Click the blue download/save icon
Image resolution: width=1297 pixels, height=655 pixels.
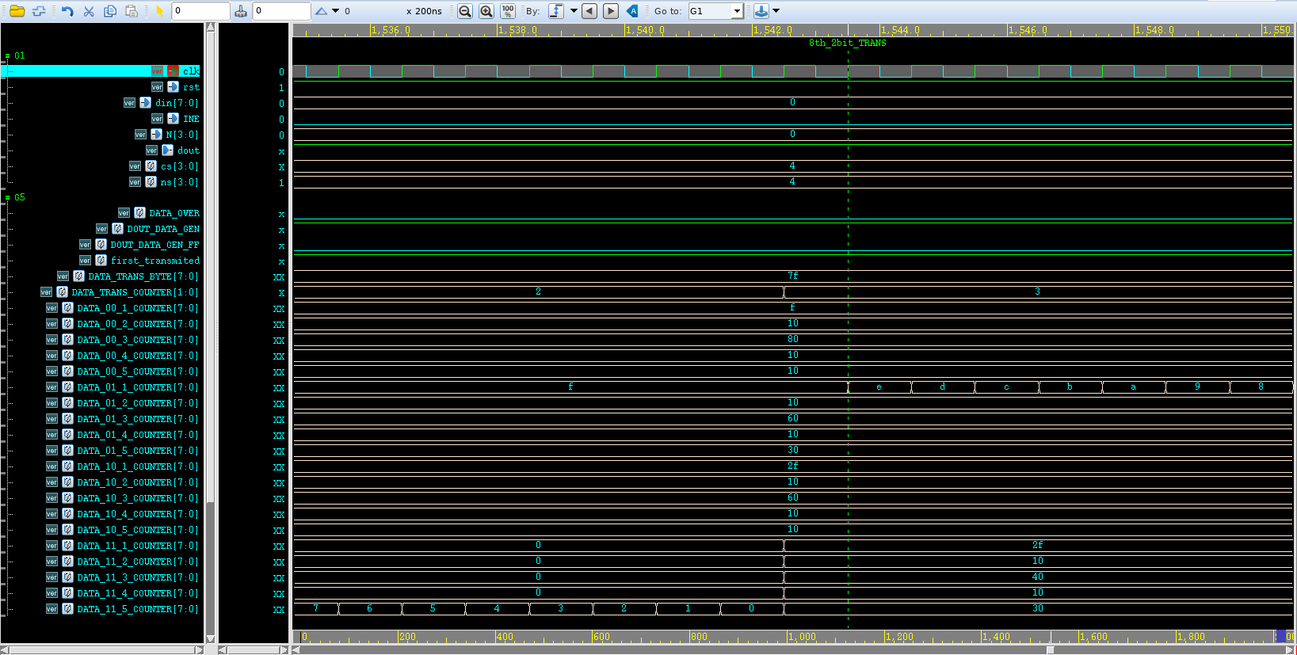click(761, 11)
